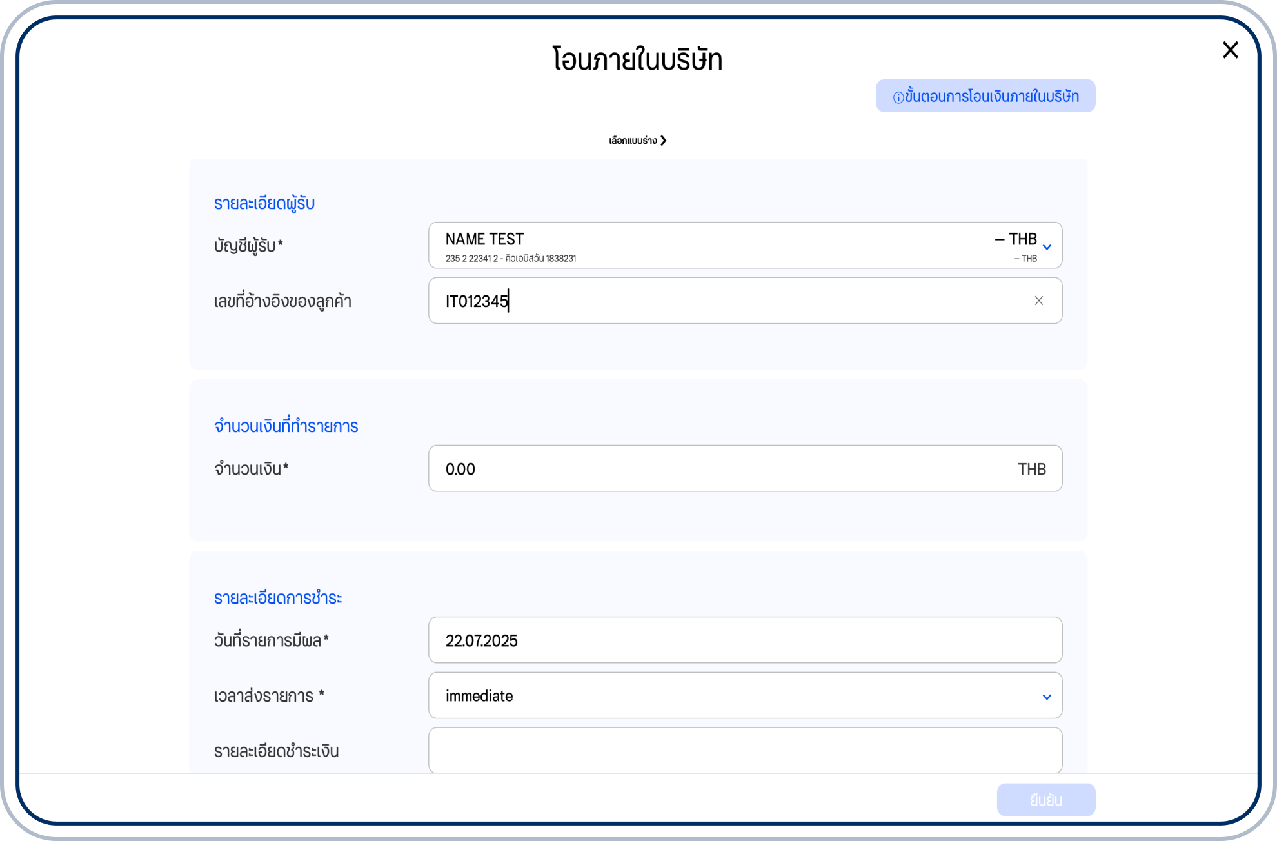Click the จำนวนเงินที่ทำรายการ section heading
The width and height of the screenshot is (1277, 841).
click(288, 426)
